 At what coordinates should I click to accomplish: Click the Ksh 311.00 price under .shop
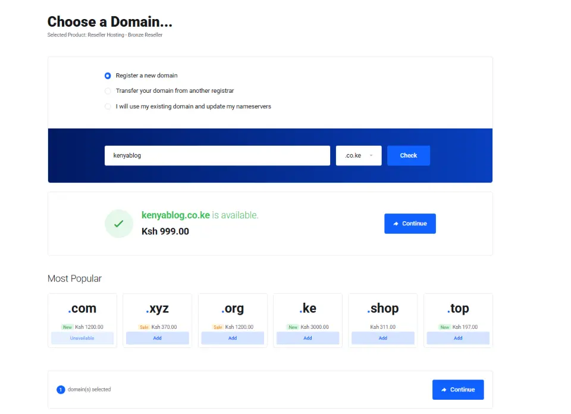pyautogui.click(x=383, y=327)
